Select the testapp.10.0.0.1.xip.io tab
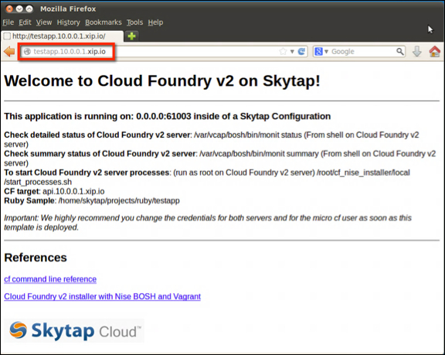Viewport: 445px width, 355px height. coord(62,36)
